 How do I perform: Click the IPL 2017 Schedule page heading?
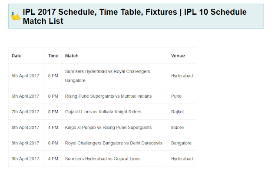(135, 16)
